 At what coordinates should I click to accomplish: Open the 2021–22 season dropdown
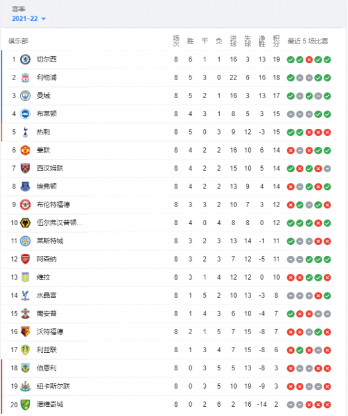pos(28,19)
